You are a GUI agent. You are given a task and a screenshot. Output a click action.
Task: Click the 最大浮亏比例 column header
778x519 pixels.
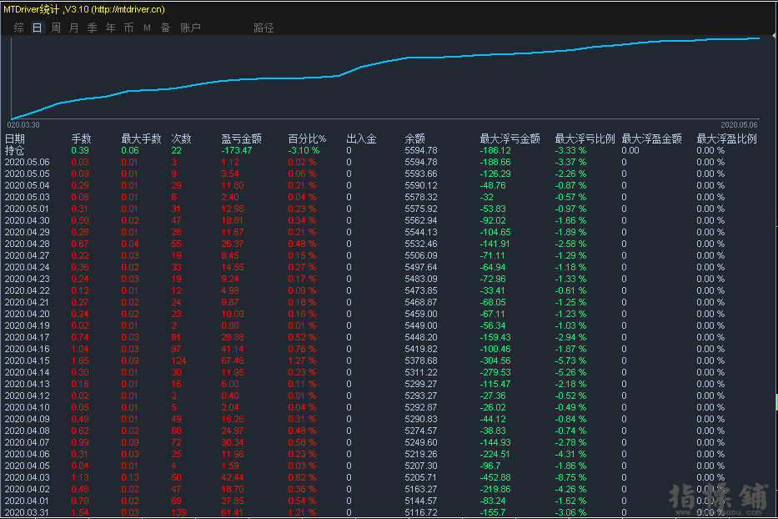pyautogui.click(x=585, y=139)
